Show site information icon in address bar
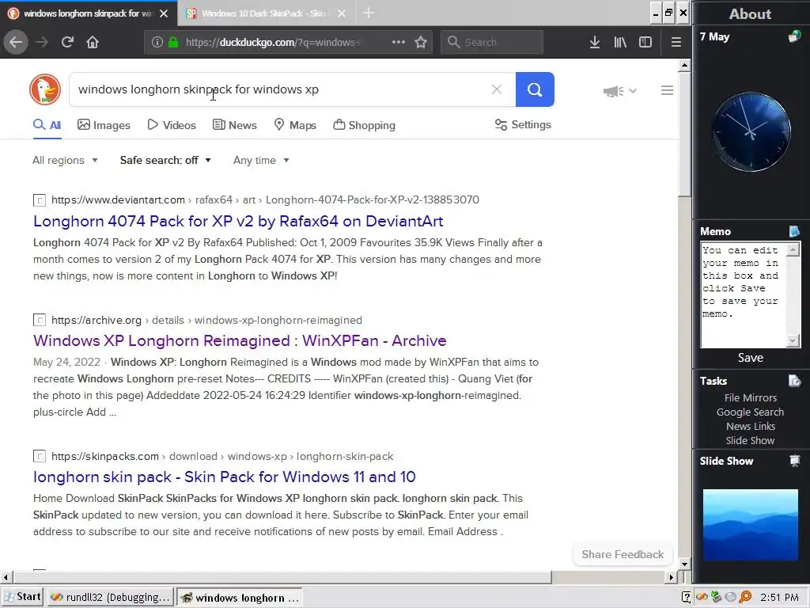 pos(157,42)
